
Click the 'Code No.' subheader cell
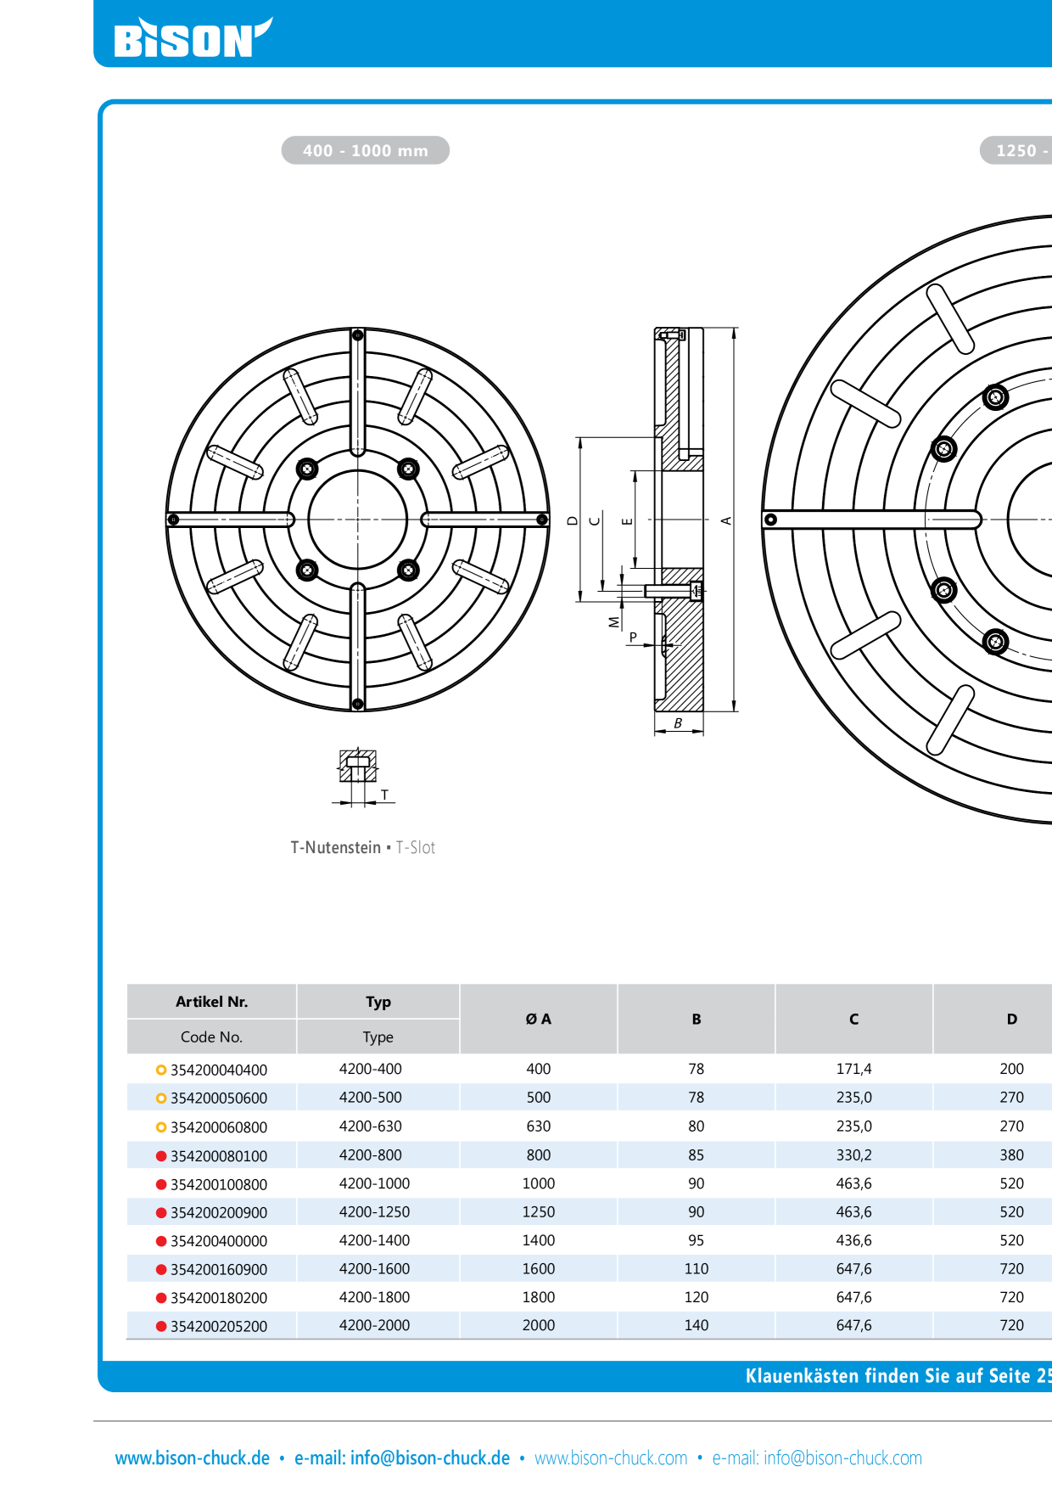coord(212,1037)
